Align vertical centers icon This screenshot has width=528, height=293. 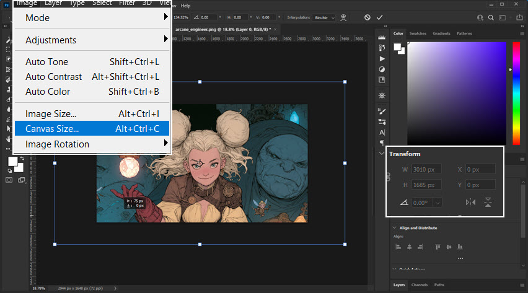pyautogui.click(x=449, y=247)
